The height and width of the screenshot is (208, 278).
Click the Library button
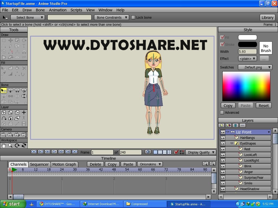[x=267, y=18]
